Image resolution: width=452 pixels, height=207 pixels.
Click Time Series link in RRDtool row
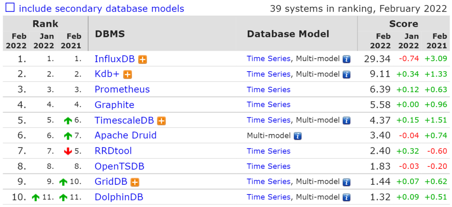pos(269,151)
